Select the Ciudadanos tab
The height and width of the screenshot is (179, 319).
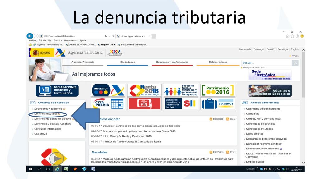127,62
